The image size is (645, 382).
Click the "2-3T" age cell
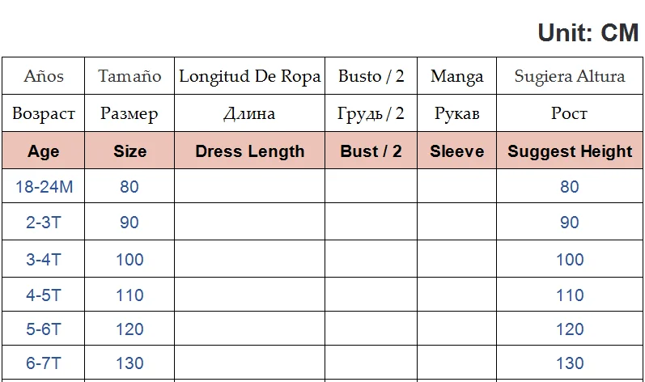click(44, 223)
